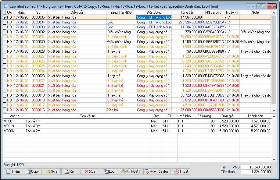This screenshot has height=180, width=280.
Task: Click the Hủy hóa đơn cancel invoice button
Action: click(x=157, y=171)
